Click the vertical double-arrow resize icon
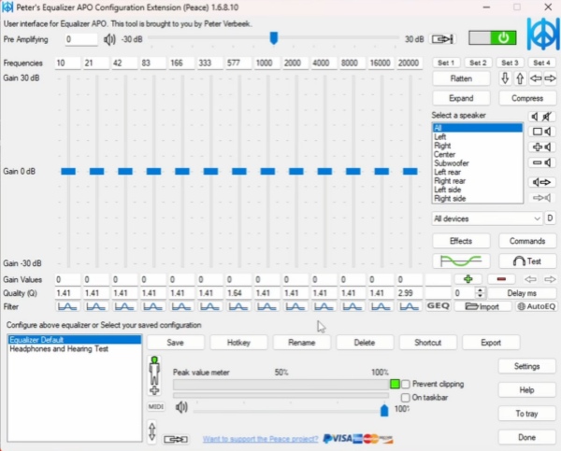Screen dimensions: 561x451 pos(152,431)
